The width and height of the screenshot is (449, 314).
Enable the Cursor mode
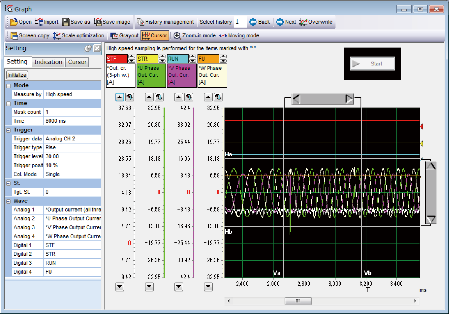point(155,35)
